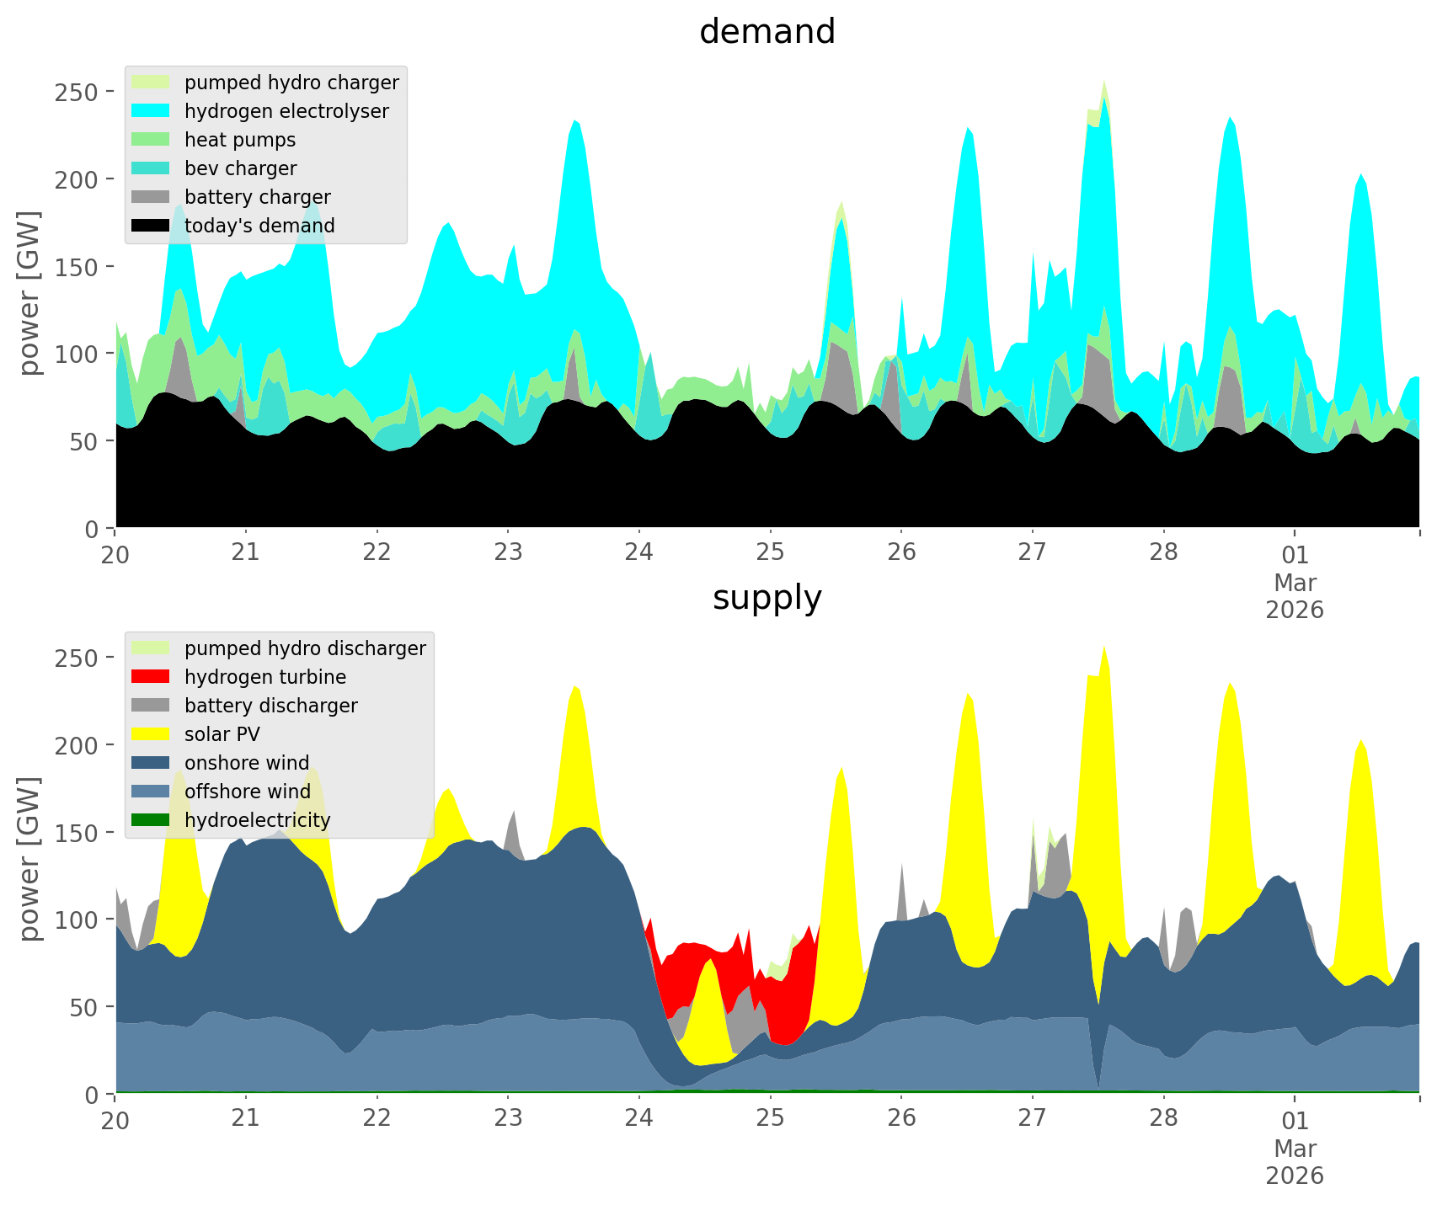Click the offshore wind legend swatch
The width and height of the screenshot is (1437, 1205).
coord(151,792)
